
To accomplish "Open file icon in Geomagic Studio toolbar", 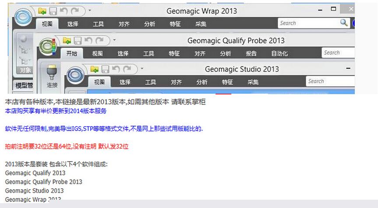I will (95, 70).
